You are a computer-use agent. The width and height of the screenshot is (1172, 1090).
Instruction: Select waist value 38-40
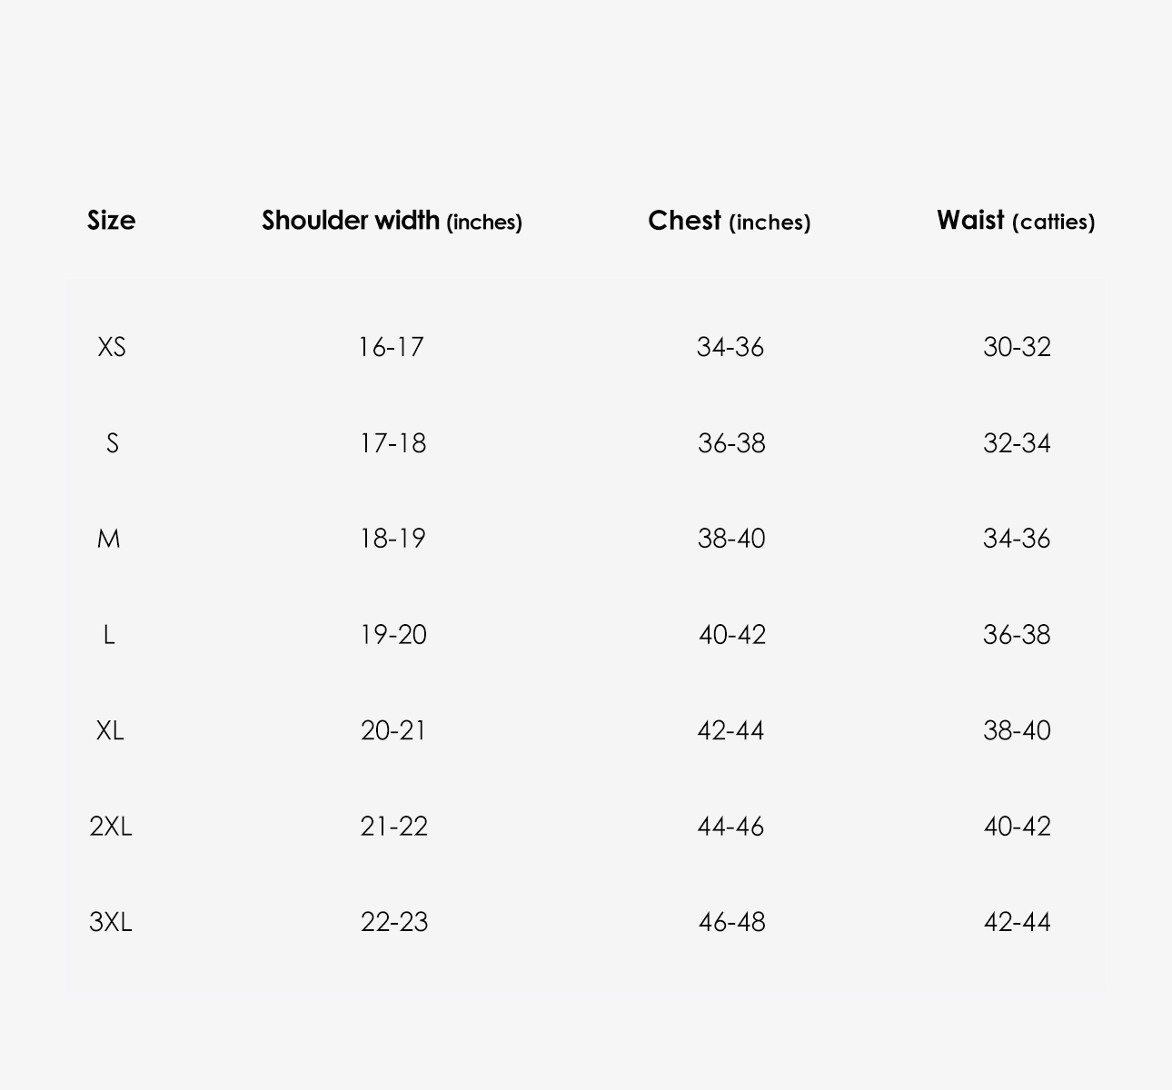tap(1017, 730)
